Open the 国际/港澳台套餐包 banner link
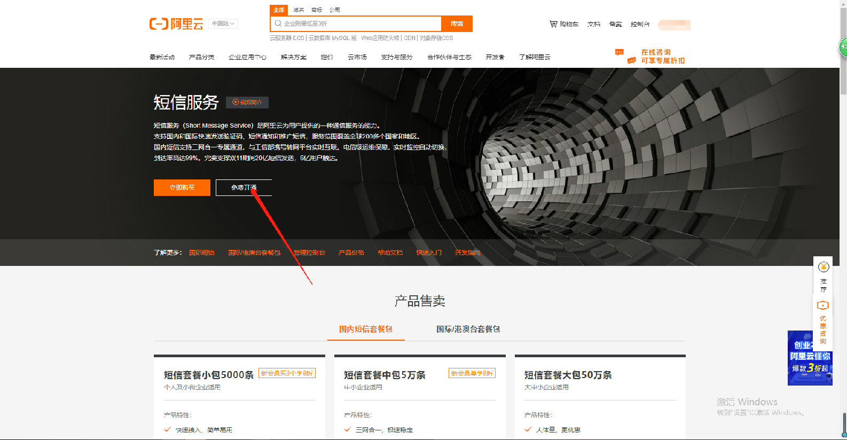Viewport: 847px width, 440px height. pos(254,253)
